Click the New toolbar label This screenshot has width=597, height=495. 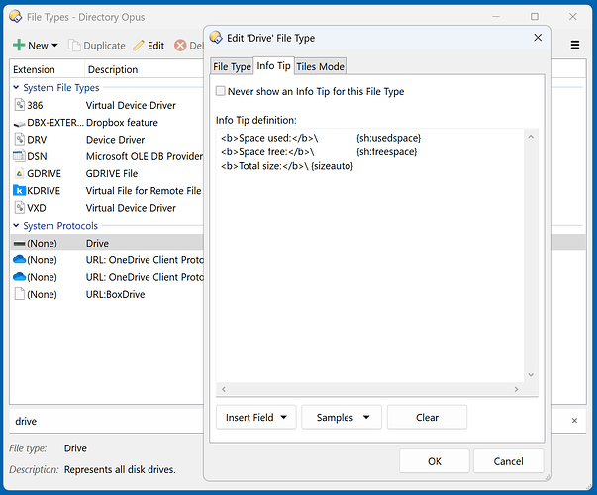point(38,46)
